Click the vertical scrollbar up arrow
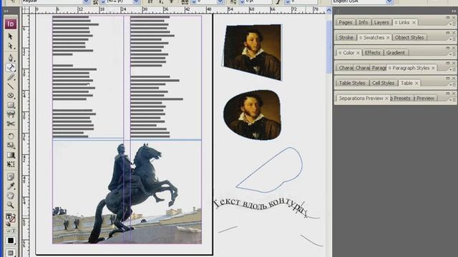458x257 pixels. click(x=328, y=11)
